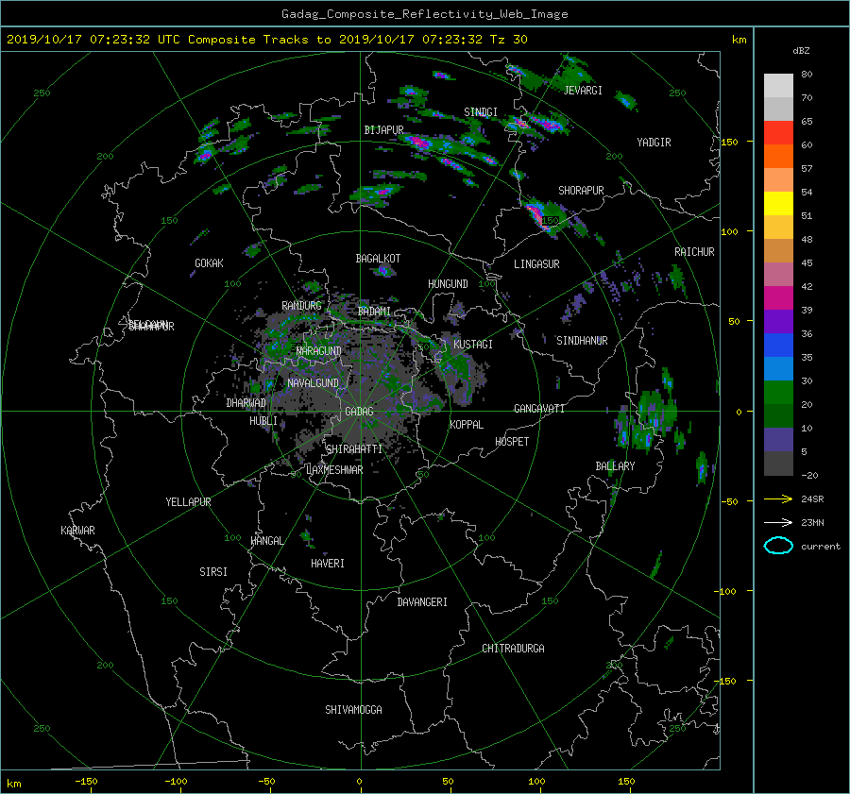This screenshot has height=794, width=850.
Task: Click the CHITRADURGA city label
Action: (513, 649)
